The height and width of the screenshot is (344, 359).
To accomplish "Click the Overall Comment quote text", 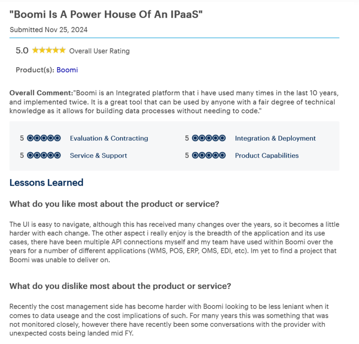I will coord(173,102).
